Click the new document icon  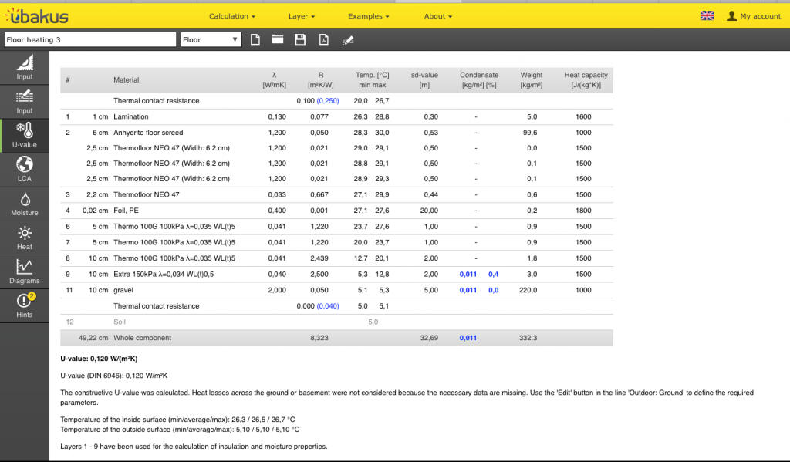(x=255, y=39)
